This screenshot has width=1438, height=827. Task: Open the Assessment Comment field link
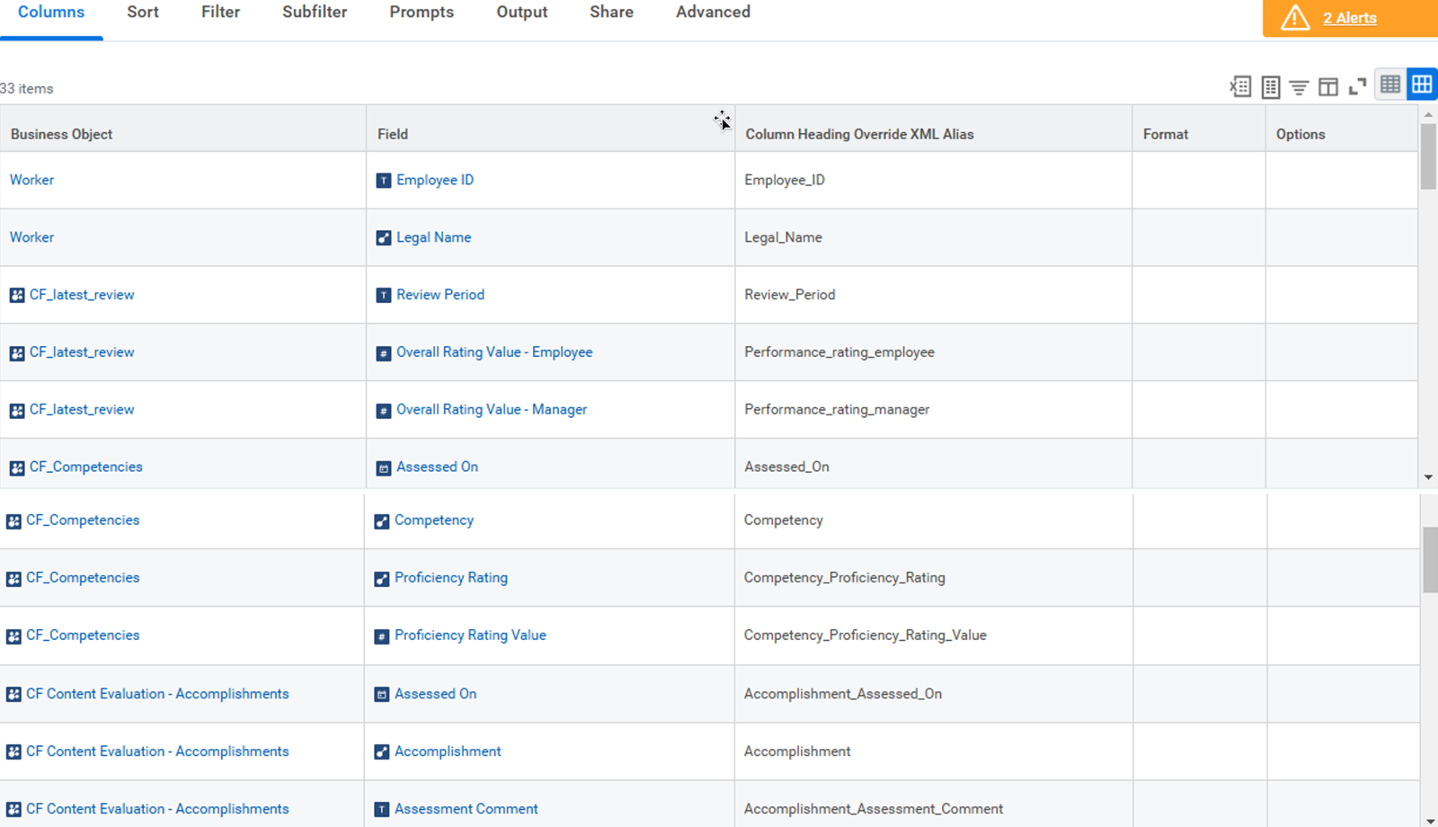point(466,809)
